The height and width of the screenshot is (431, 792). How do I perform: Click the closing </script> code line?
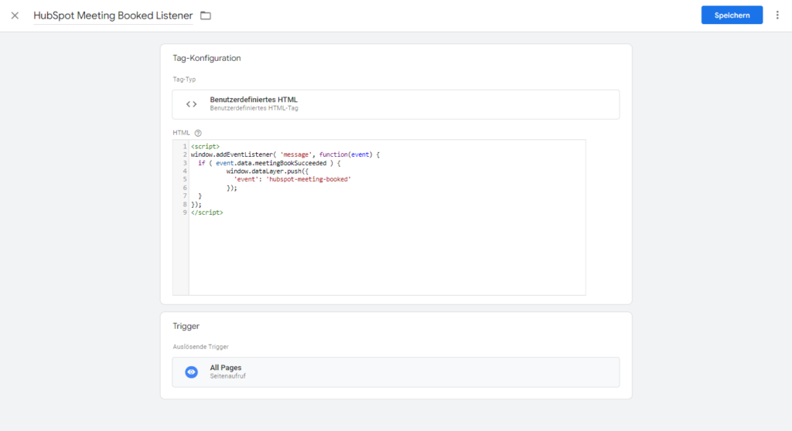pyautogui.click(x=207, y=212)
